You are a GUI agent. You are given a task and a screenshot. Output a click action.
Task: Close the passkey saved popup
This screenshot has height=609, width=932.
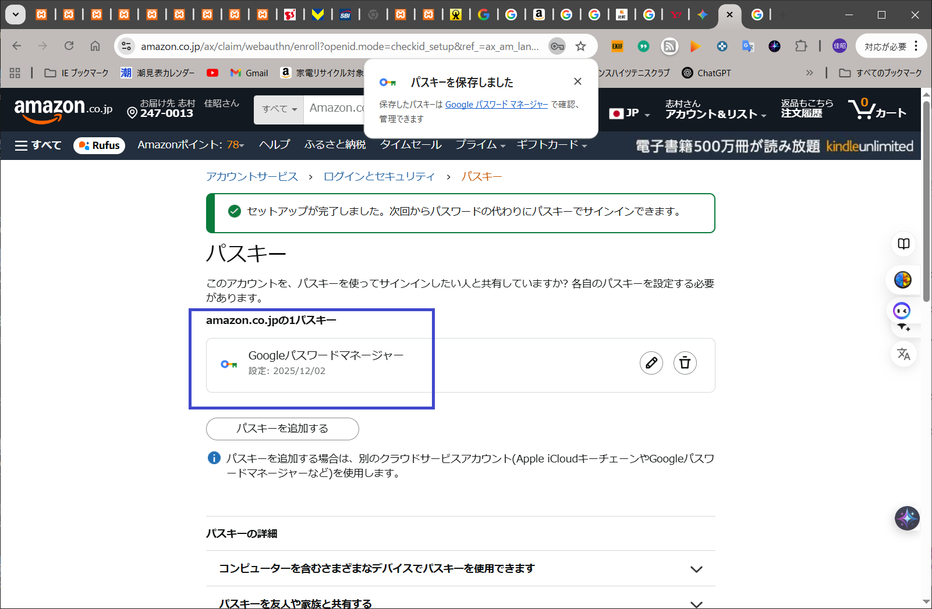point(577,81)
